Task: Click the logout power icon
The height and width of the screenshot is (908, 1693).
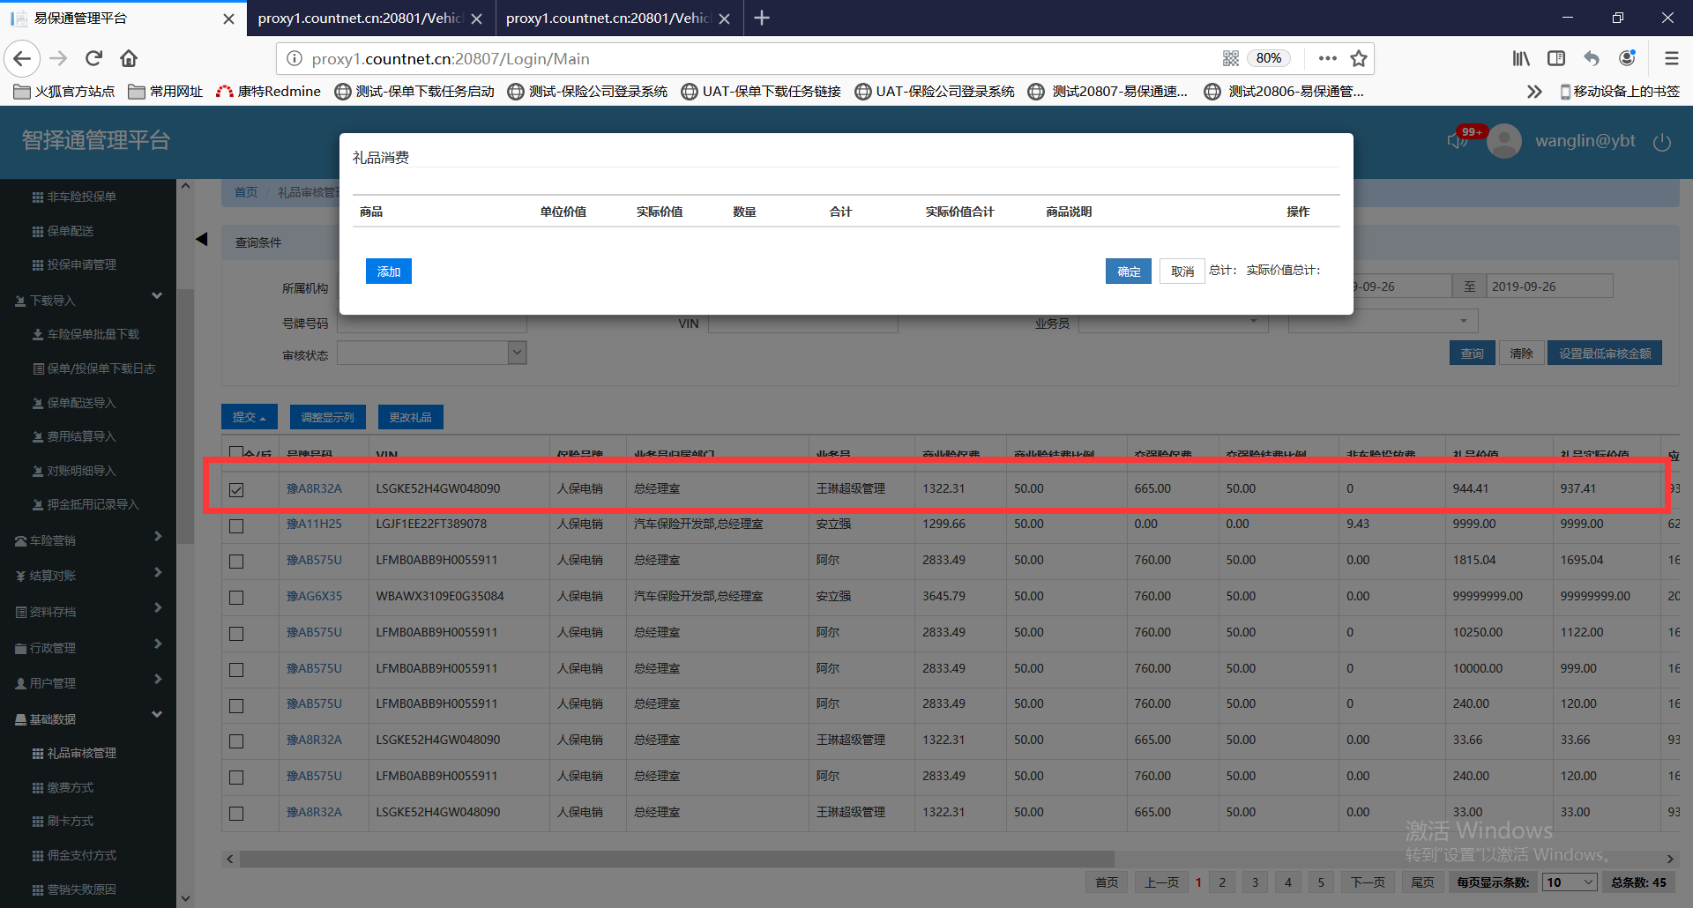Action: coord(1662,142)
